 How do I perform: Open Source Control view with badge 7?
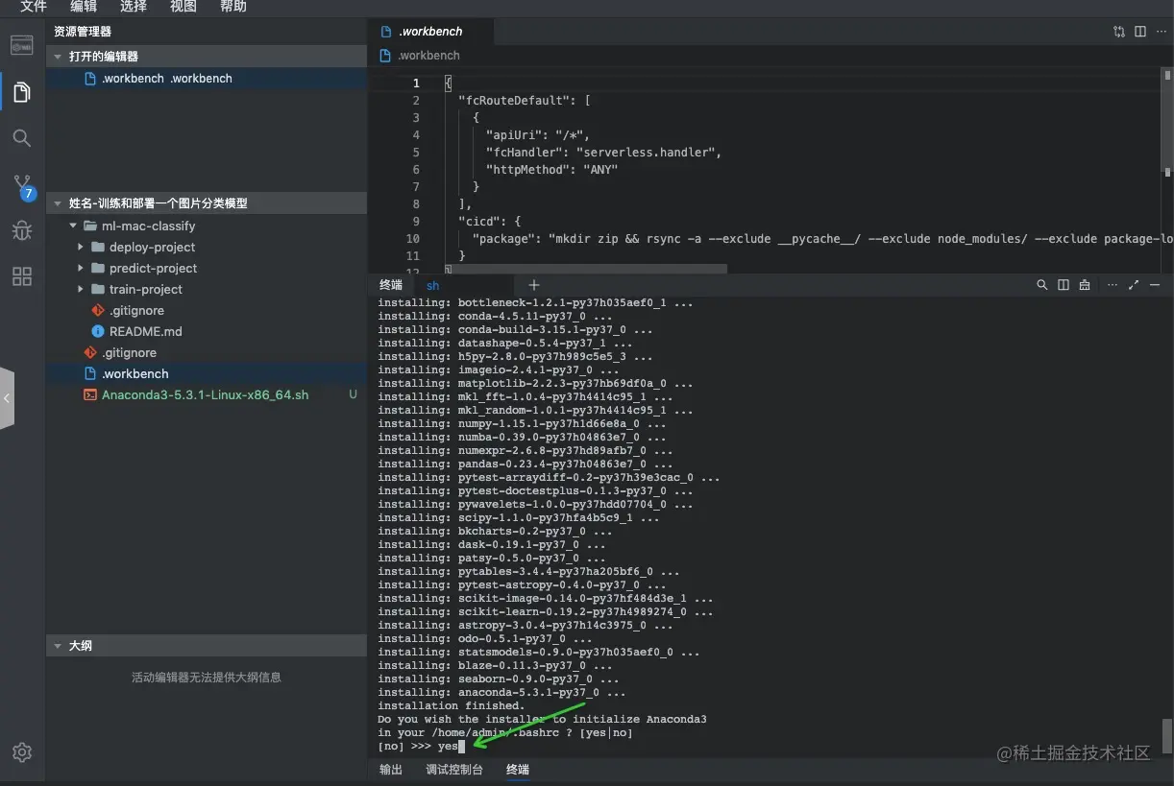(x=23, y=186)
